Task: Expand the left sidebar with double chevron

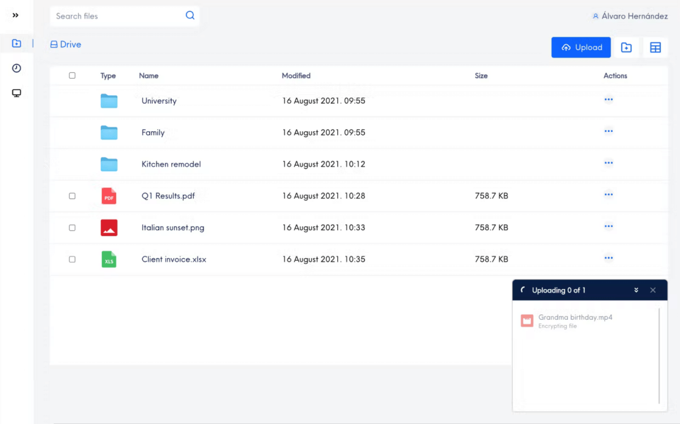Action: 15,15
